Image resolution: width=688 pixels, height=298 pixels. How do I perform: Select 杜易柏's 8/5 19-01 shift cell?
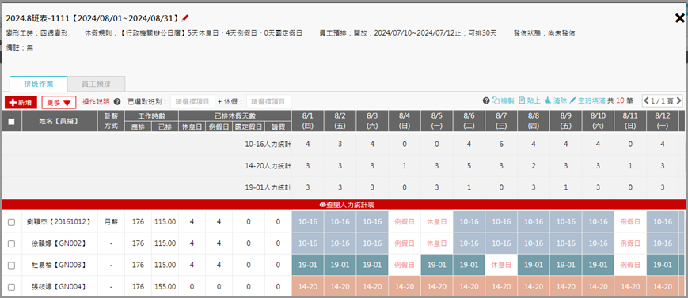pos(436,265)
